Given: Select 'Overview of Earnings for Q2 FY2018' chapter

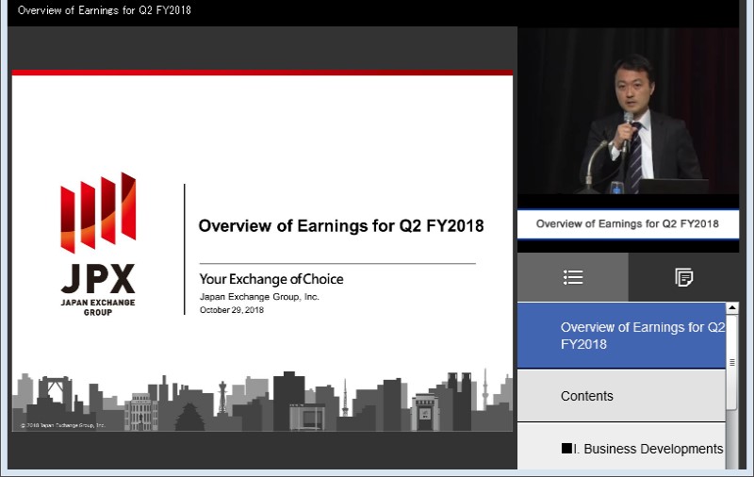Looking at the screenshot, I should pyautogui.click(x=621, y=336).
